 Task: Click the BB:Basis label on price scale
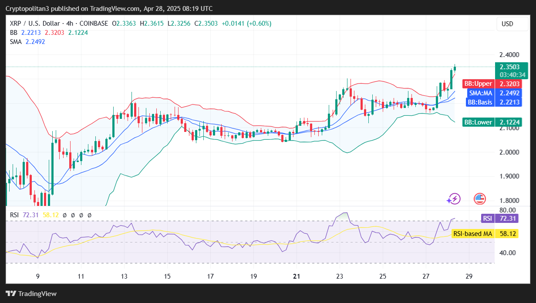(x=479, y=102)
